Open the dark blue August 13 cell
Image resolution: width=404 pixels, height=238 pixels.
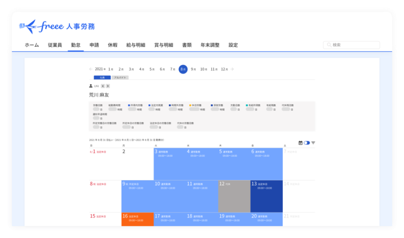click(266, 196)
